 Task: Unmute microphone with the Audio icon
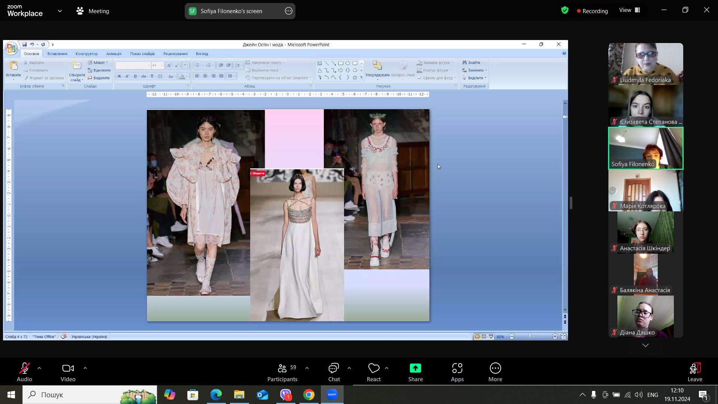(x=24, y=369)
